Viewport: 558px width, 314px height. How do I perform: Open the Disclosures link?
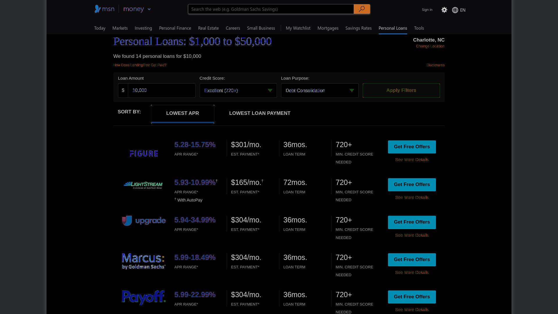coord(435,65)
